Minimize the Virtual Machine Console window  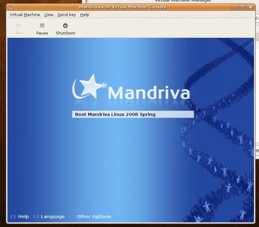tap(234, 7)
